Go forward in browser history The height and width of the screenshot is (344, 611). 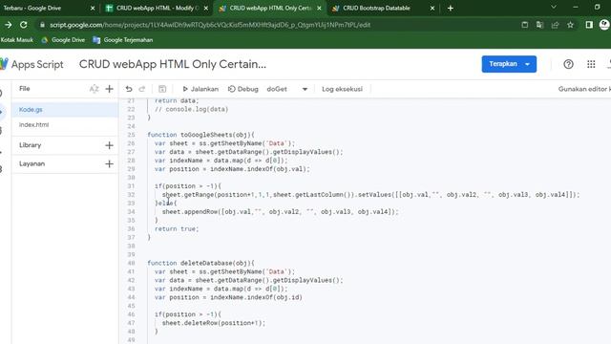click(9, 25)
